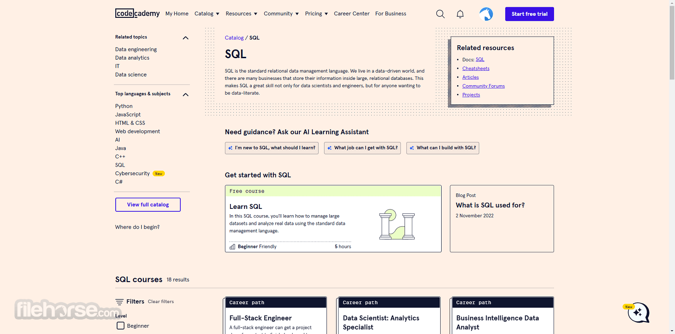Click the page vertical scrollbar
The width and height of the screenshot is (675, 334).
tap(672, 43)
